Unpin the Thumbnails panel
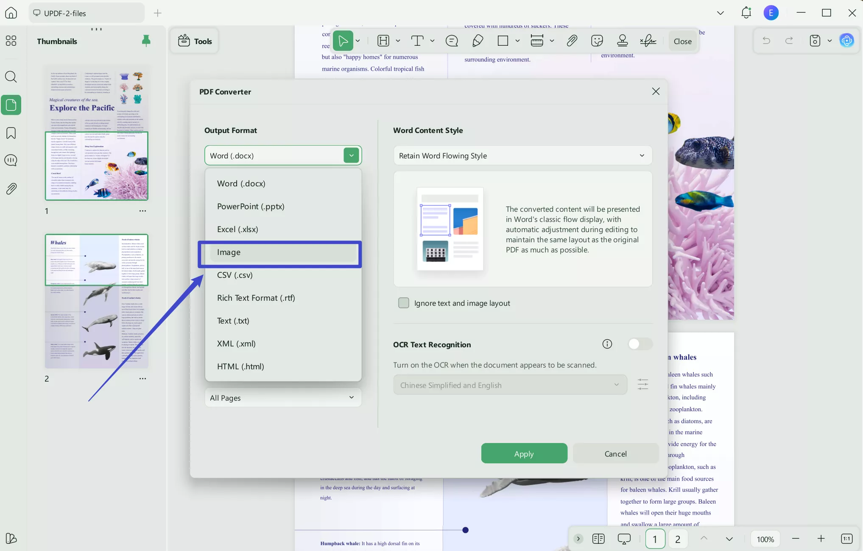The width and height of the screenshot is (863, 551). pyautogui.click(x=146, y=41)
